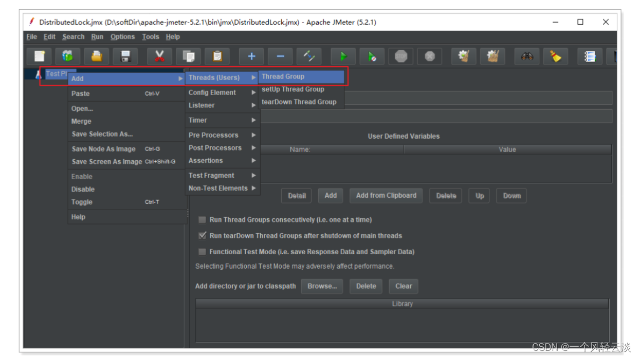Choose Save Node As Image entry
Screen dimensions: 639x357
(x=126, y=149)
